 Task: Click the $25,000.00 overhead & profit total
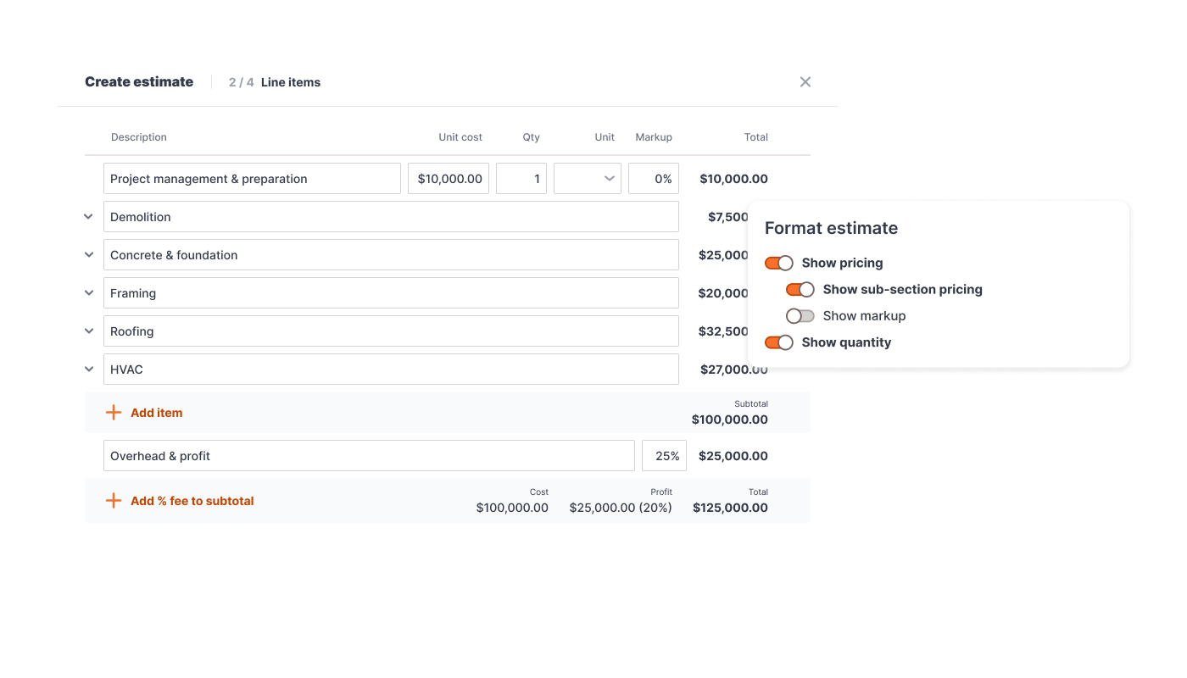(x=733, y=456)
